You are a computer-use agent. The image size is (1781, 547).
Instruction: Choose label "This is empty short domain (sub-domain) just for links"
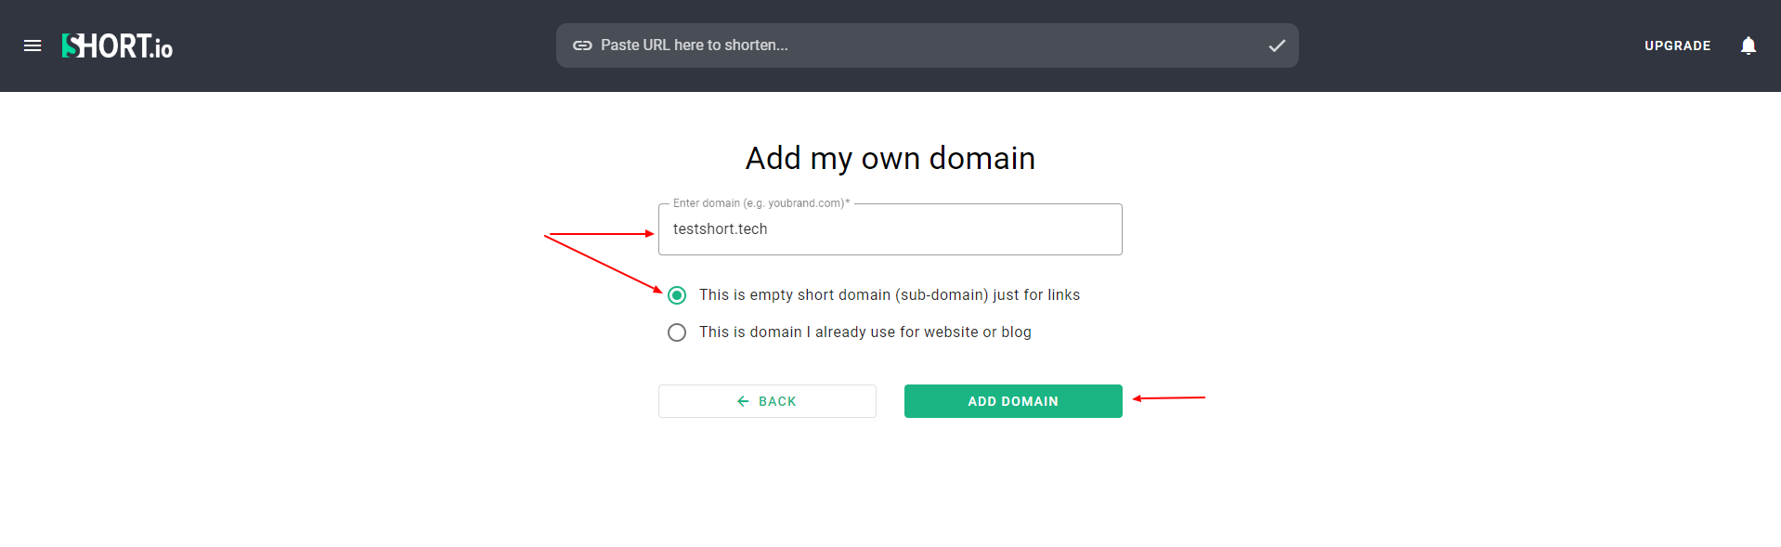click(x=890, y=295)
